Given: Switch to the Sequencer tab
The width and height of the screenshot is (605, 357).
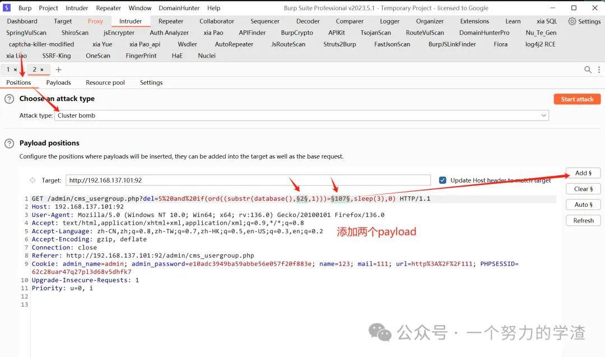Looking at the screenshot, I should click(264, 21).
